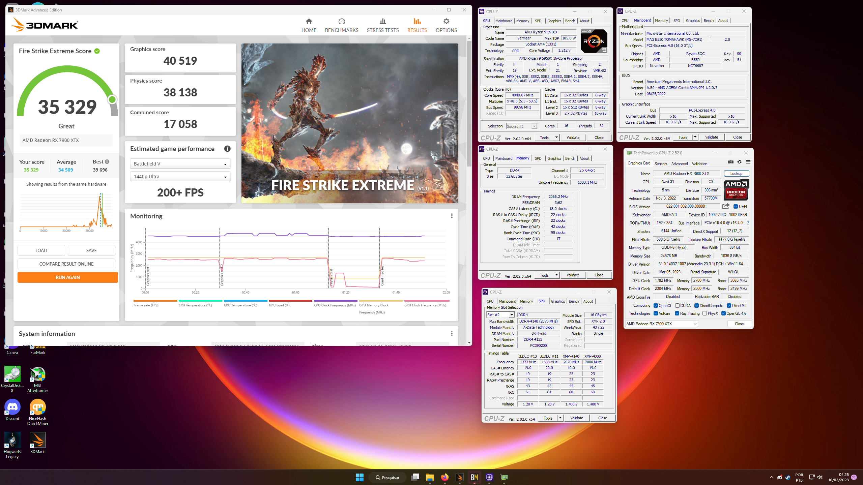Open CrystalDisk desktop shortcut
The image size is (863, 485).
(12, 379)
